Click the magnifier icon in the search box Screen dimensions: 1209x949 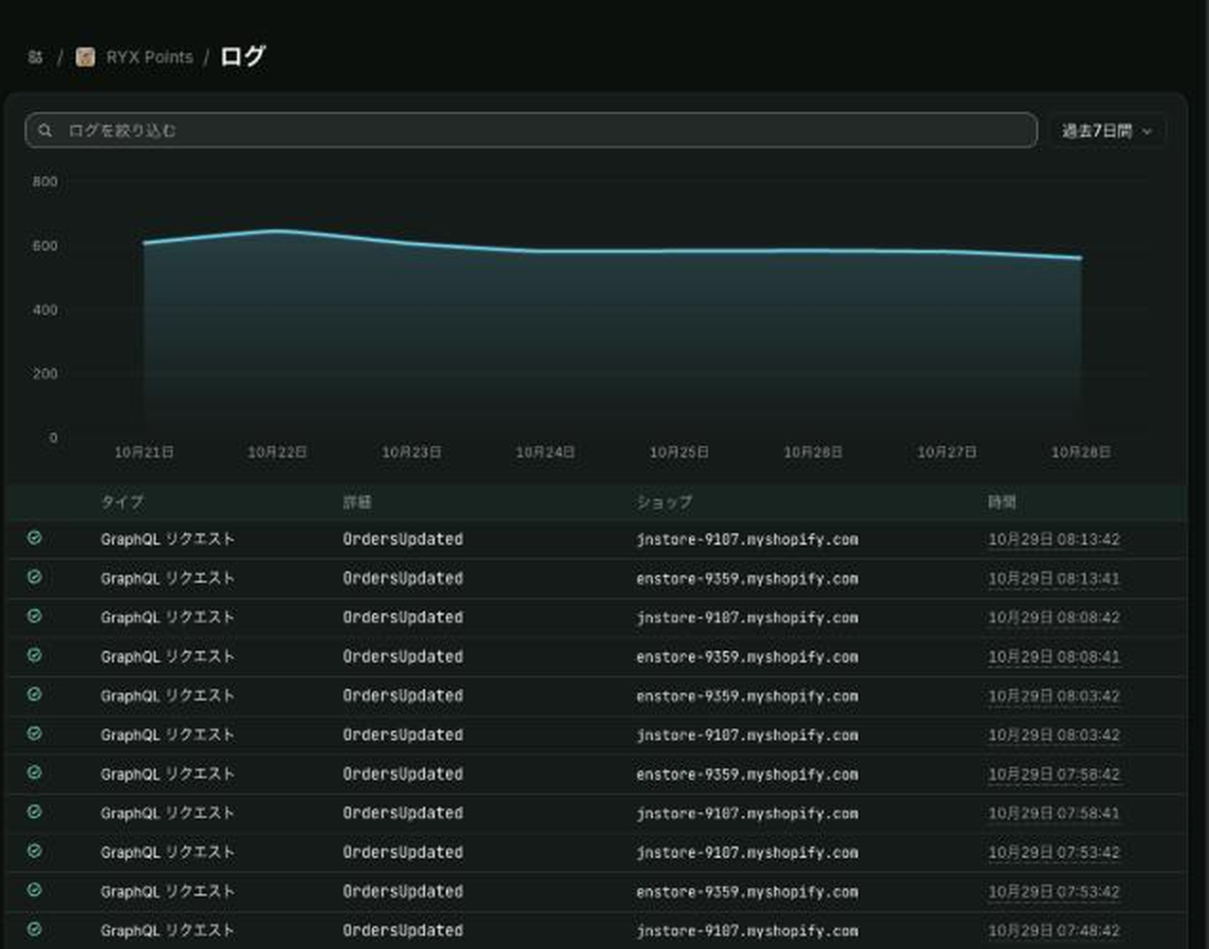tap(46, 130)
